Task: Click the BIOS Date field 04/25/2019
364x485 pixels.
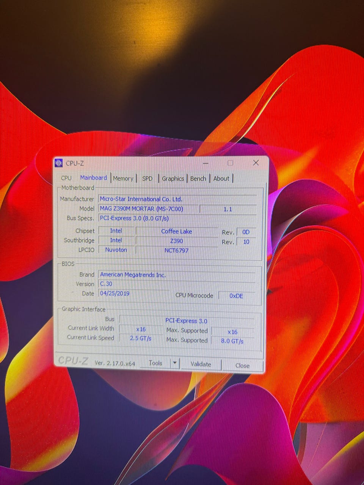Action: [x=133, y=294]
